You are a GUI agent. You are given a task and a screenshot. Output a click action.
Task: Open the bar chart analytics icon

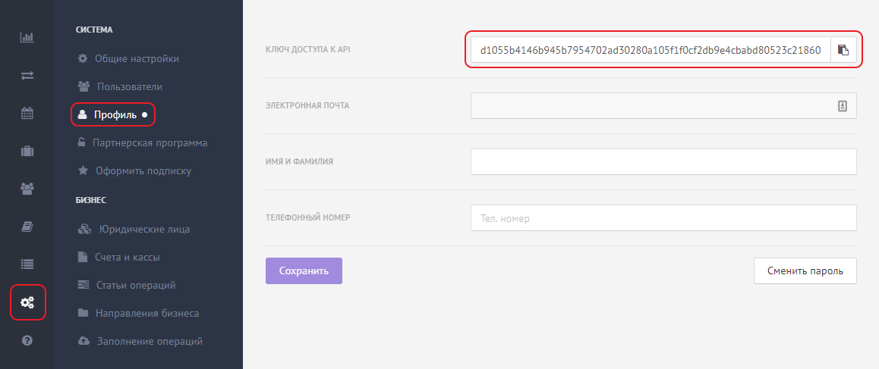click(27, 38)
